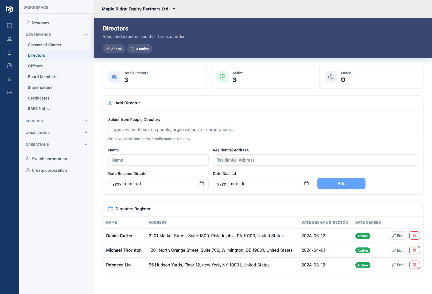Click the 3 total count pill

point(114,48)
